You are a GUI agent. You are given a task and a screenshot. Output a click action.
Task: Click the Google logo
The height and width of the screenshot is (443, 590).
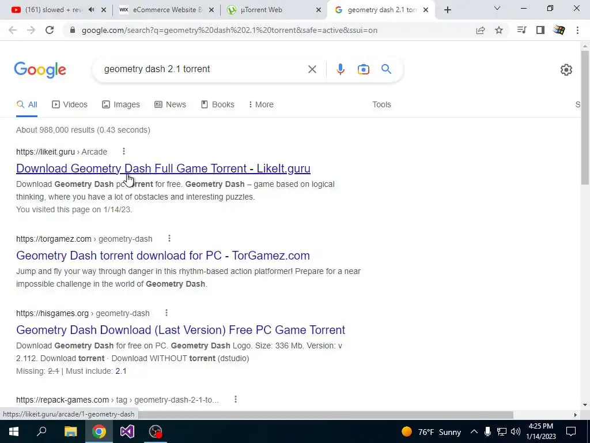click(40, 70)
